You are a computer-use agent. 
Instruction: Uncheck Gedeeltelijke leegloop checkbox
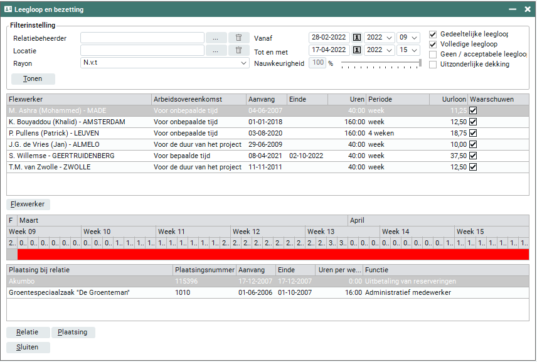point(433,34)
